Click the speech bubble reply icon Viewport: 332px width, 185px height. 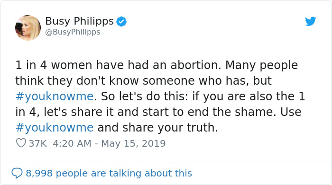tap(17, 173)
